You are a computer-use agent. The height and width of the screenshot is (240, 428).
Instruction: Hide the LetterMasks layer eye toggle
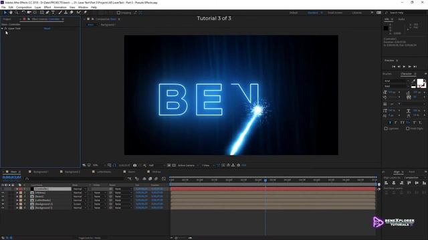3,200
